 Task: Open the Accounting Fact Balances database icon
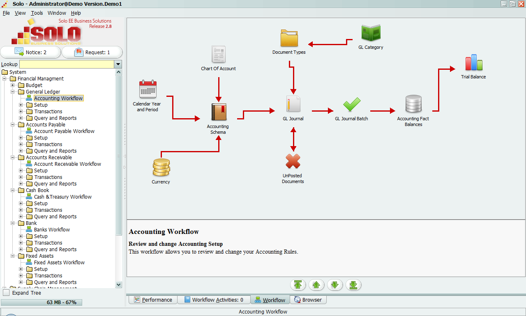tap(413, 104)
